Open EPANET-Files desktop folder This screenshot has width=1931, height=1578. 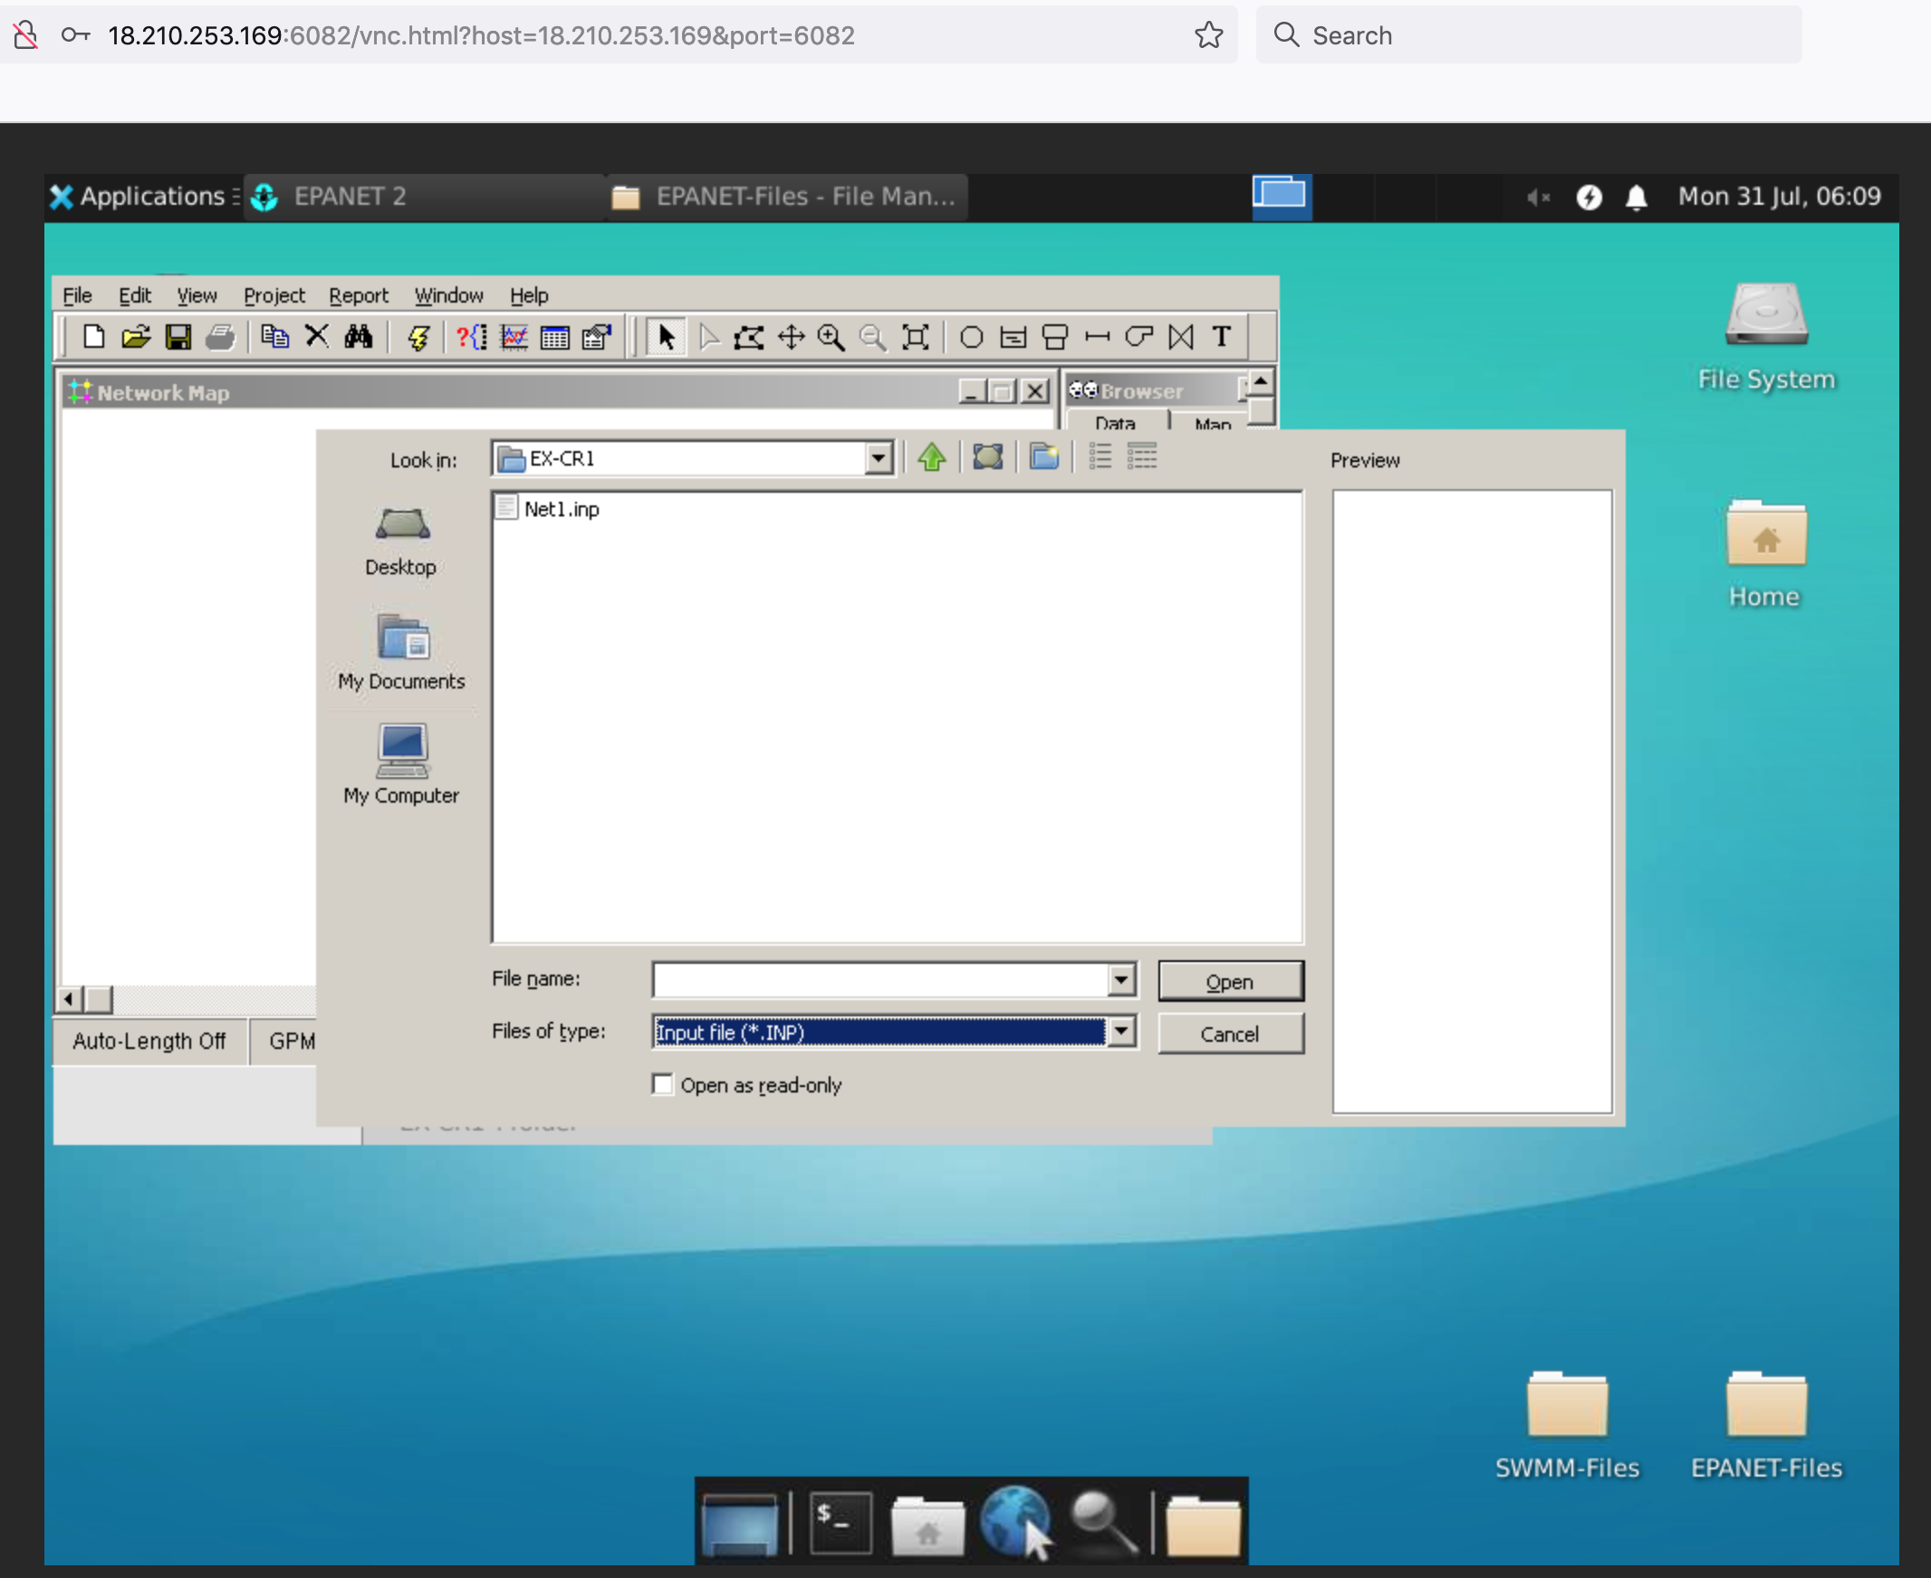pyautogui.click(x=1765, y=1423)
